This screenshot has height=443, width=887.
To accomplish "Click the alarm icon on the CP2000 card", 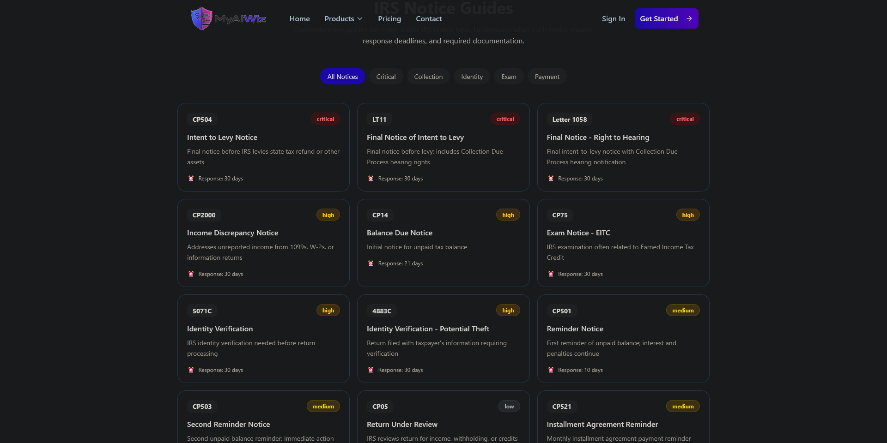I will (191, 274).
